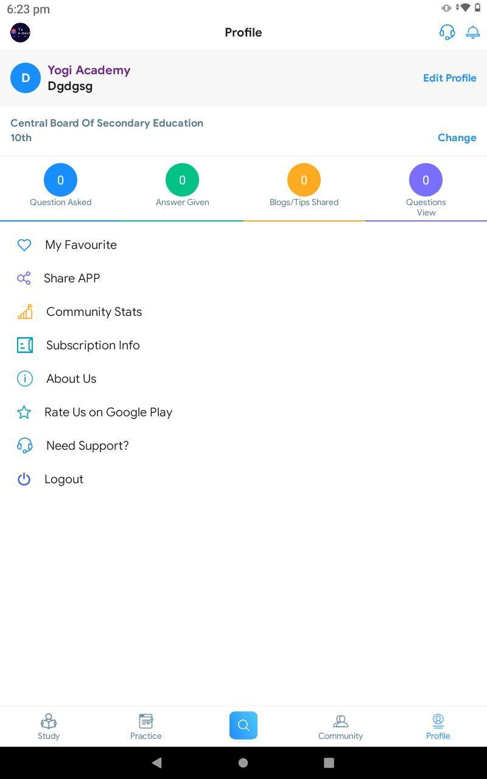This screenshot has width=487, height=779.
Task: Edit Profile link next to name
Action: click(450, 78)
